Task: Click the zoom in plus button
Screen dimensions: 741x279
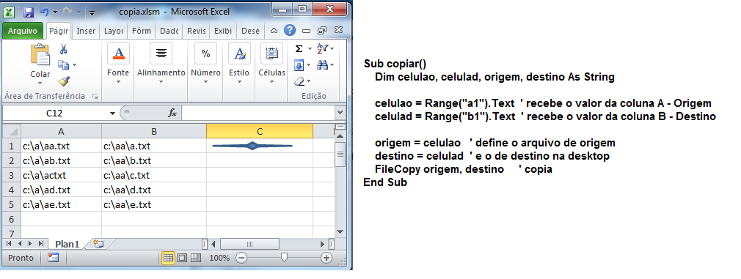Action: [x=326, y=258]
